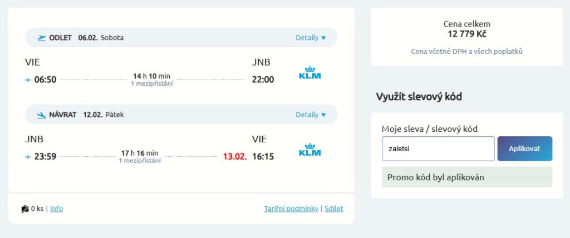Expand Detaily for the ODLET flight
The image size is (570, 238).
[x=311, y=37]
